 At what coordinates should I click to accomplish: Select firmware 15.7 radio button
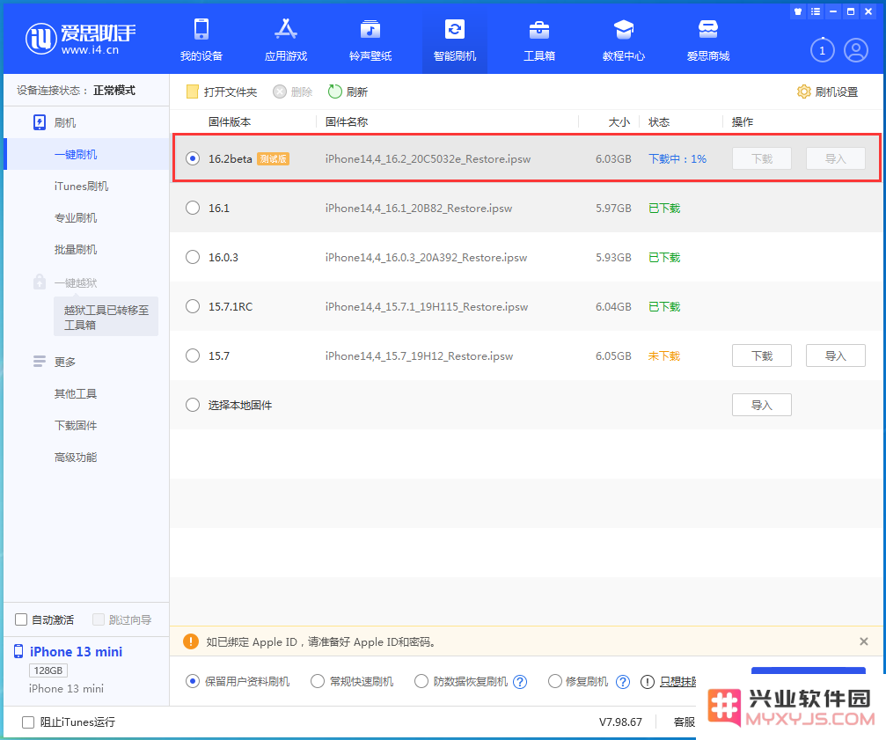coord(193,355)
